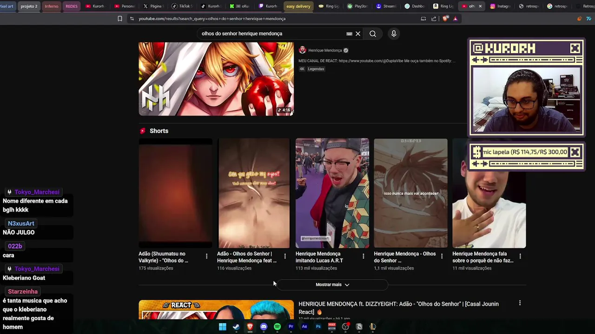Viewport: 595px width, 334px height.
Task: Bookmark this page via bookmark icon
Action: pyautogui.click(x=120, y=19)
